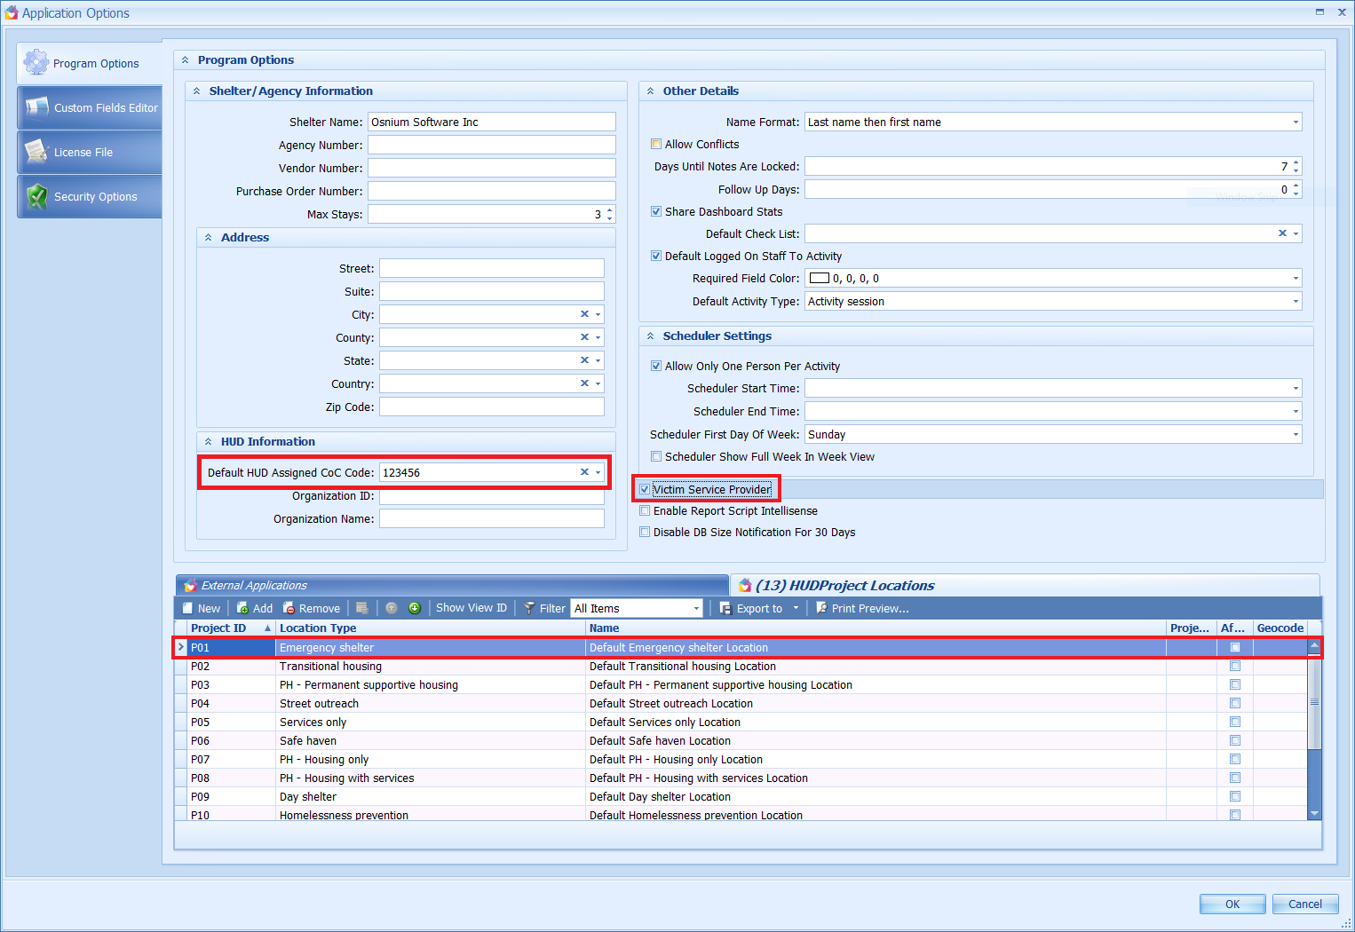Click Organization Name input field
This screenshot has height=932, width=1355.
click(x=492, y=518)
